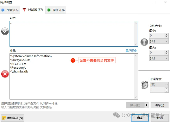Click the yellow note icon on 添加备注
Image resolution: width=170 pixels, height=122 pixels.
tap(4, 118)
